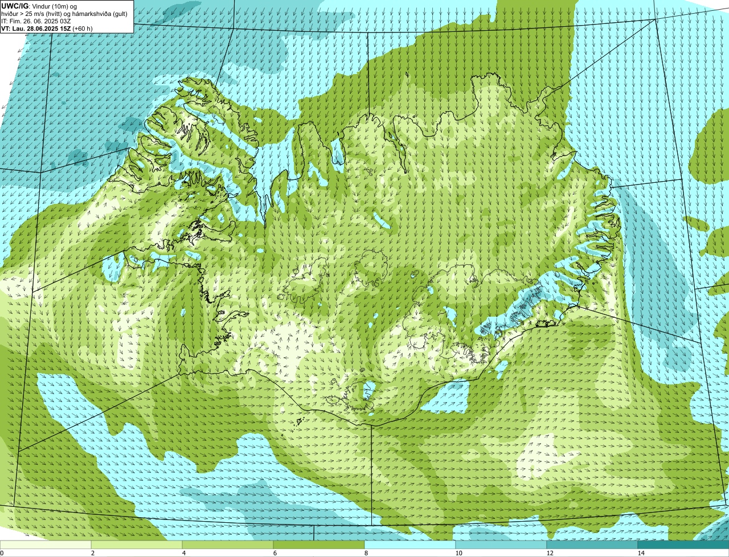Click the 6–8 m/s dark green legend swatch
This screenshot has width=729, height=557.
coord(319,545)
